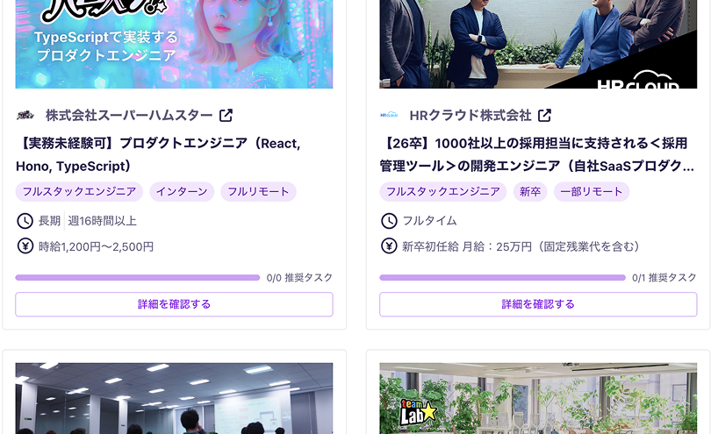711x434 pixels.
Task: Open the TypeScript プロダクトエンジニア banner image
Action: pos(174,44)
